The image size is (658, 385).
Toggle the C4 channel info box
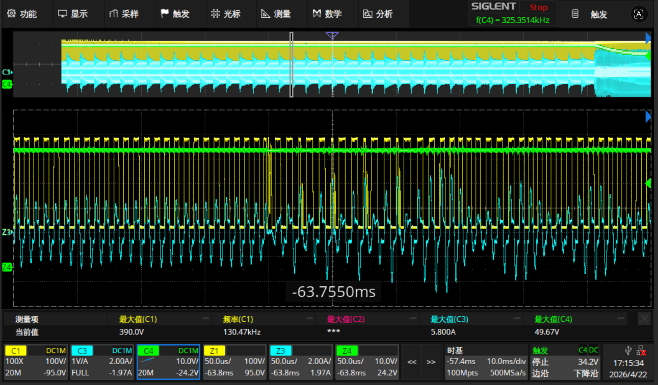click(x=168, y=362)
